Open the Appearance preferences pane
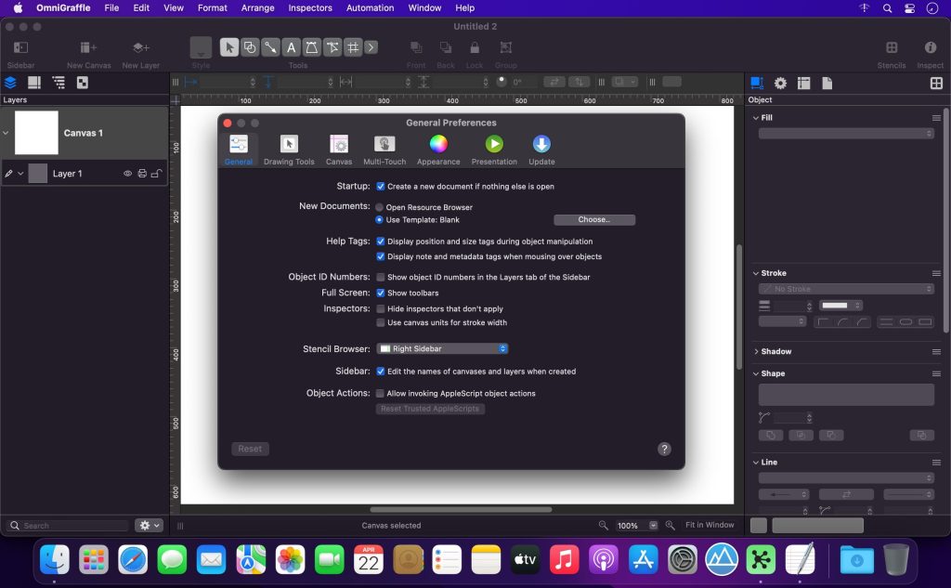This screenshot has width=951, height=588. click(438, 149)
